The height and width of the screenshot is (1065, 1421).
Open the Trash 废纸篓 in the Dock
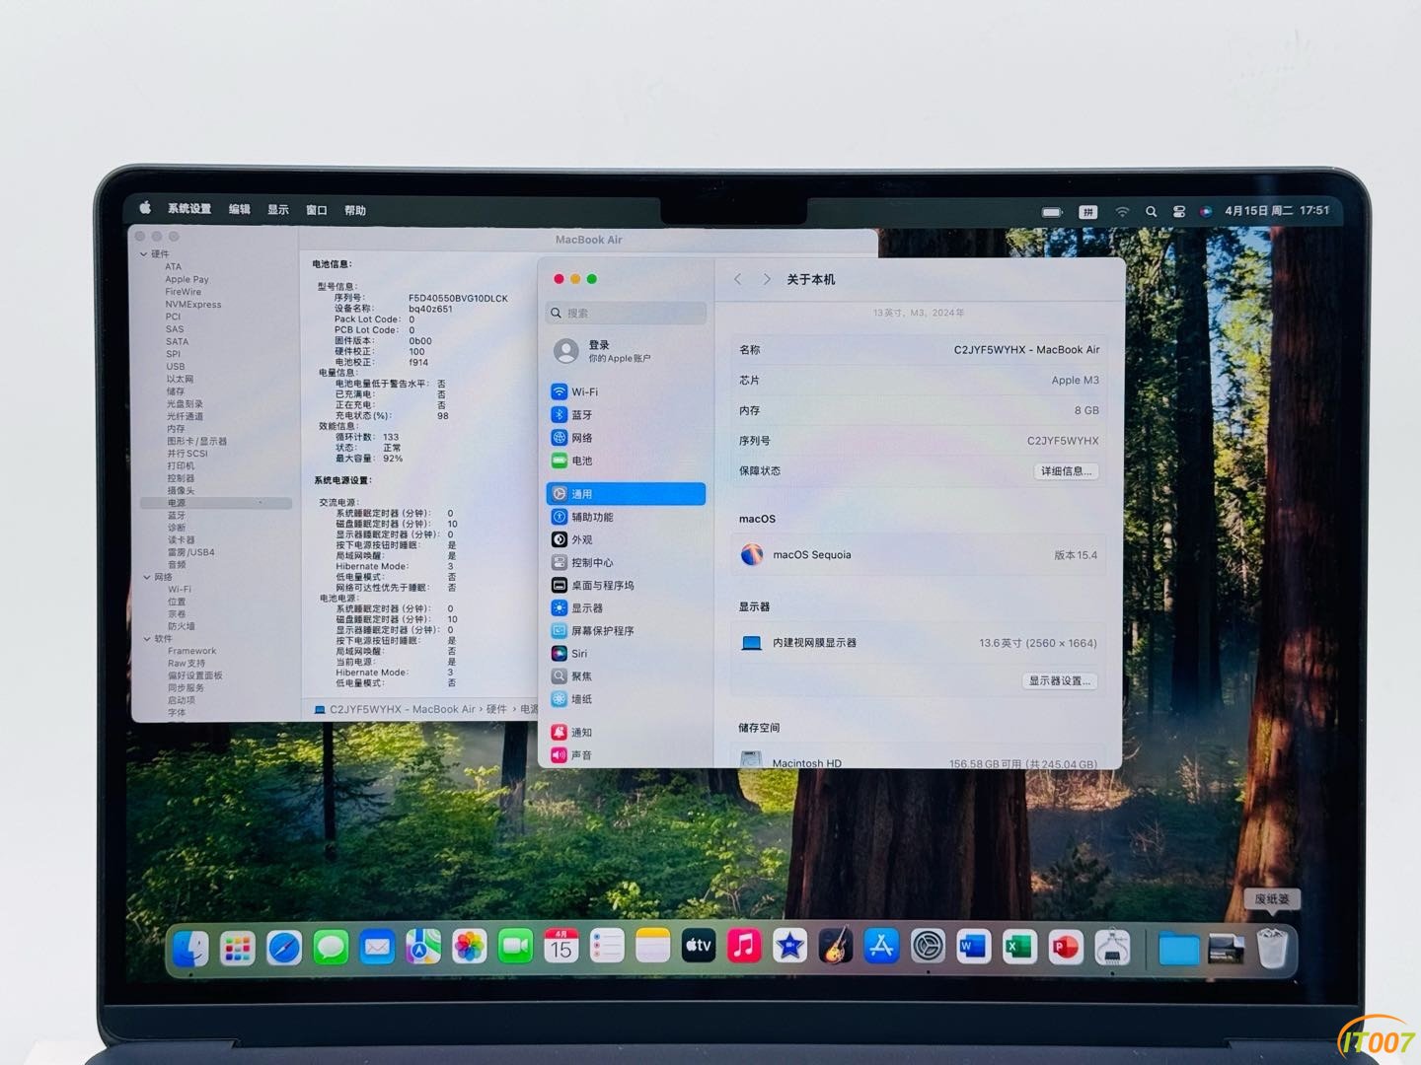pyautogui.click(x=1272, y=949)
